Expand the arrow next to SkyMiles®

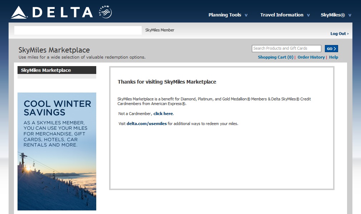(350, 15)
